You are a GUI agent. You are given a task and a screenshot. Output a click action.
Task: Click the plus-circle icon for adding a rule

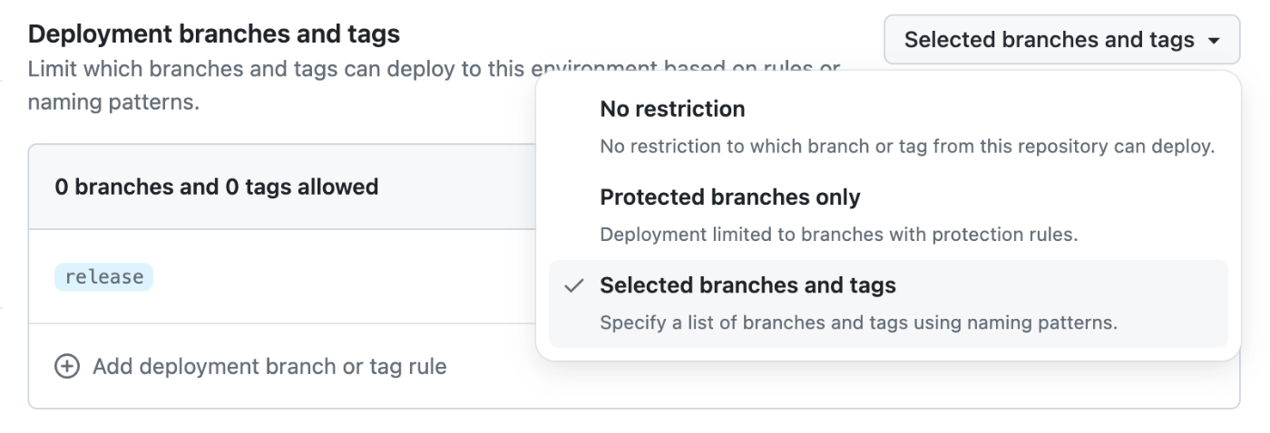click(x=67, y=367)
